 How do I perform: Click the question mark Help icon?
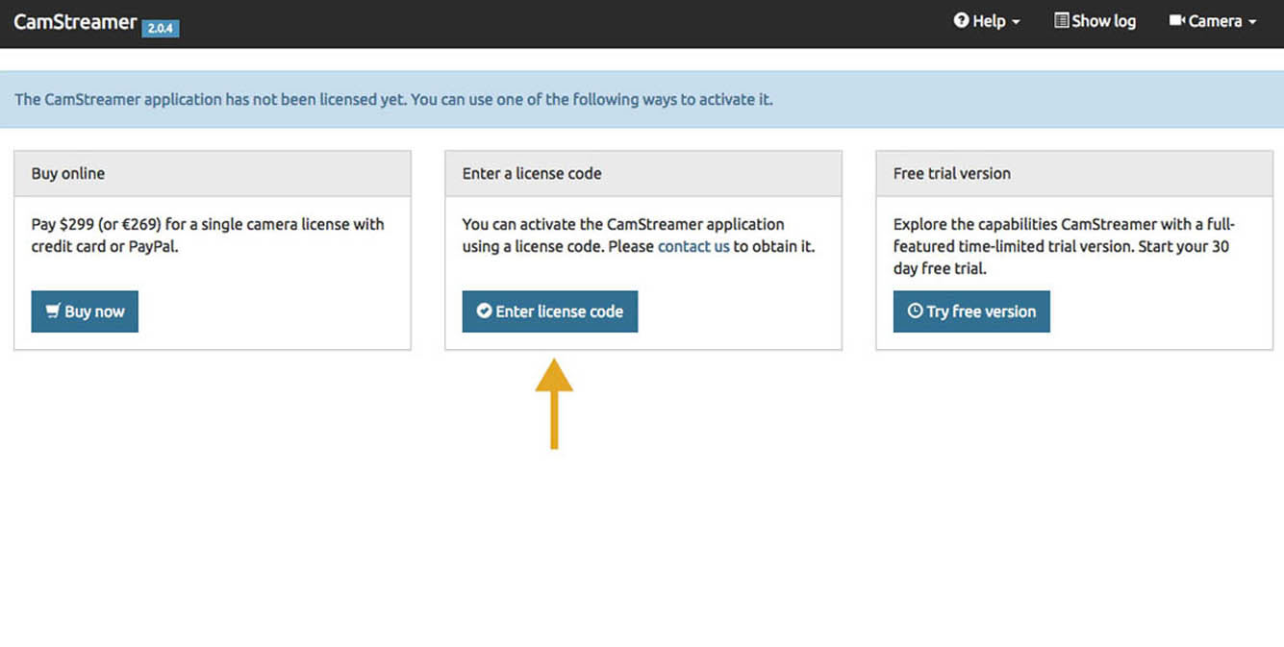coord(961,20)
